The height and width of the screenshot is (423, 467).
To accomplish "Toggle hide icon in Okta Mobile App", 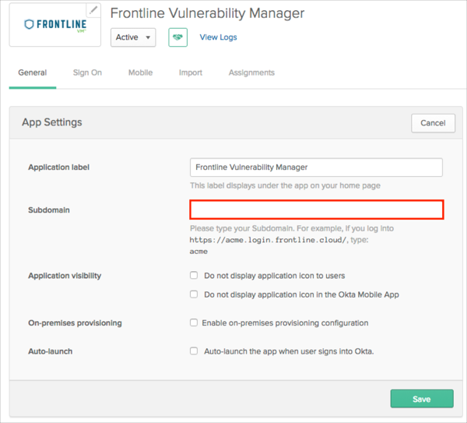I will pos(194,294).
